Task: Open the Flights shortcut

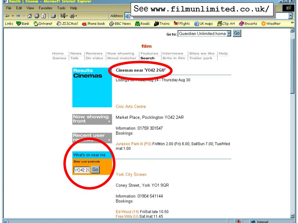Action: coord(182,24)
